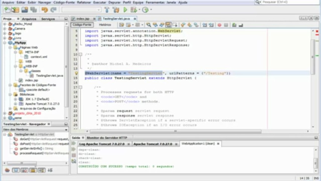This screenshot has height=181, width=321.
Task: Click the green Run Project icon
Action: [125, 10]
